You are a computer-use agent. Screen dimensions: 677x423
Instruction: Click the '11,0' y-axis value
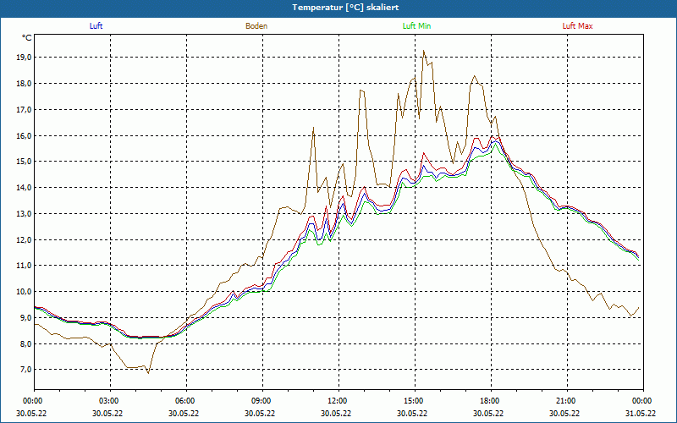click(24, 266)
